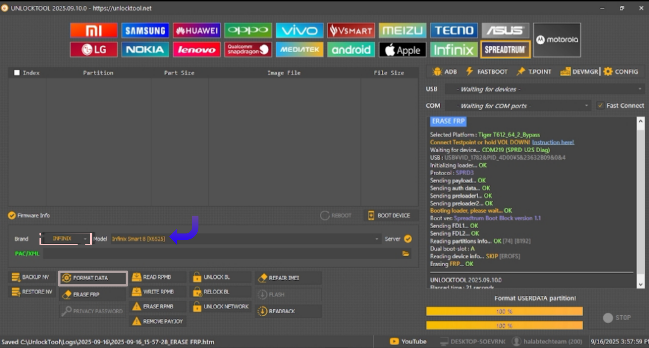Run the ERASE FRP function
The width and height of the screenshot is (649, 348).
point(92,295)
